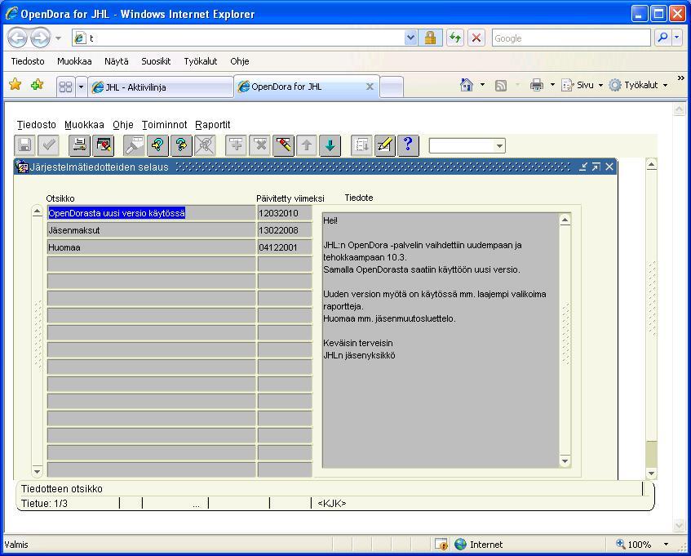691x556 pixels.
Task: Expand the recent pages dropdown arrow
Action: 58,38
